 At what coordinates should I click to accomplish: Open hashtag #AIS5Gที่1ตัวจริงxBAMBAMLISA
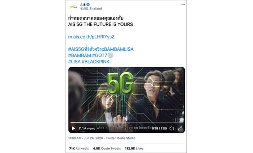[101, 49]
